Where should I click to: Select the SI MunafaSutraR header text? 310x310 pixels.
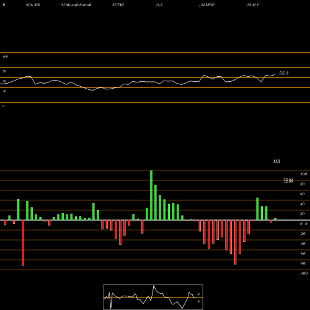tap(76, 5)
